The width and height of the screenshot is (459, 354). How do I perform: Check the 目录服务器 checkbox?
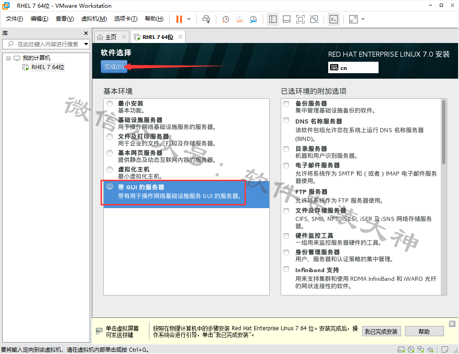point(286,149)
